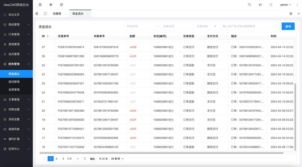Expand the 商品管理 sidebar menu
Viewport: 302px width, 167px height.
(16, 24)
